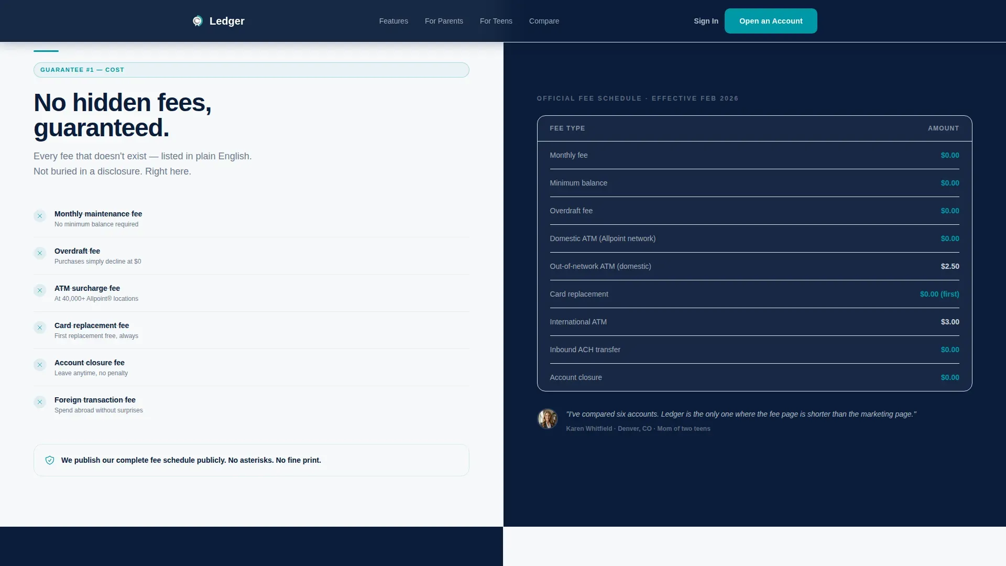Click the publish fee schedule notice text

pyautogui.click(x=191, y=460)
